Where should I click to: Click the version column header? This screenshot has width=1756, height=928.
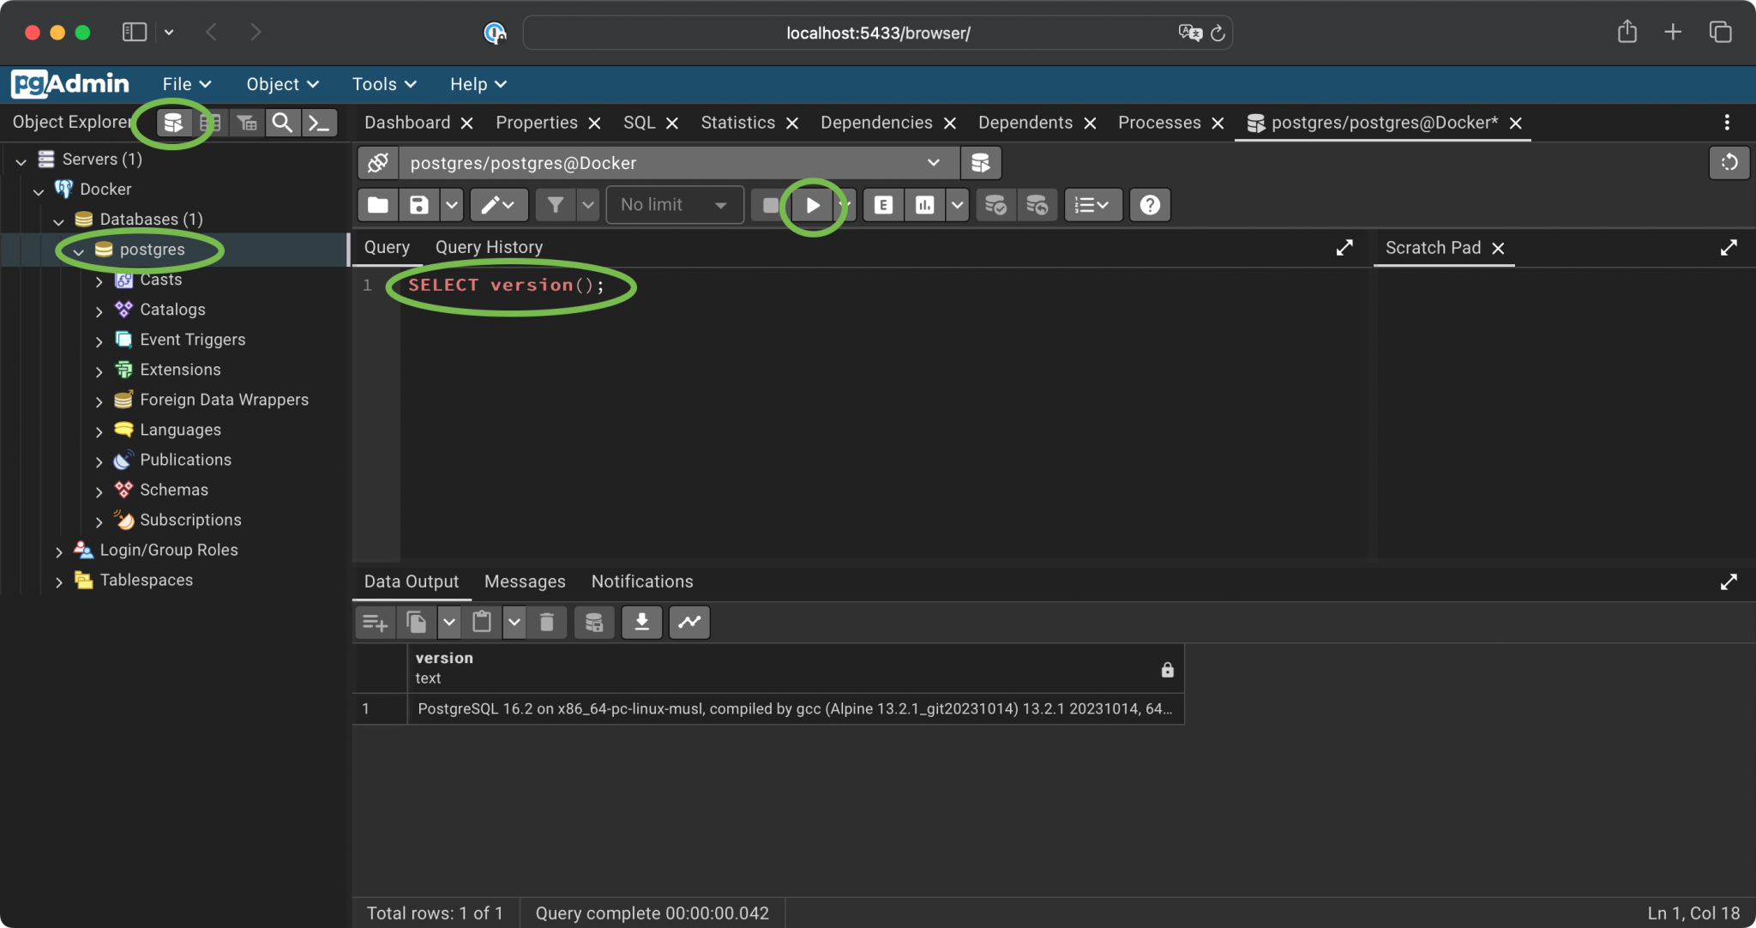point(796,668)
